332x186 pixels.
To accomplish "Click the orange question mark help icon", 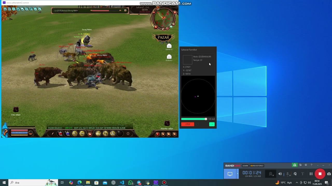I will [x=5, y=133].
